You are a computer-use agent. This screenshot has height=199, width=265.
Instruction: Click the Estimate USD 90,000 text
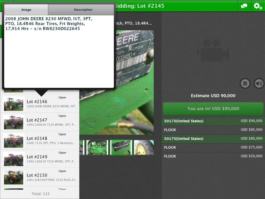coord(213,96)
